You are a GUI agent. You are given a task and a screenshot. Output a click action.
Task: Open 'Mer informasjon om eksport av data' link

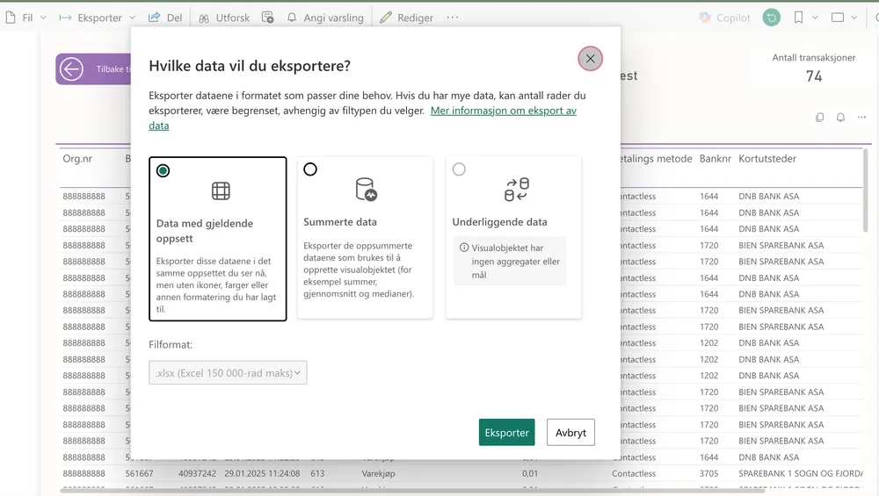[x=503, y=111]
